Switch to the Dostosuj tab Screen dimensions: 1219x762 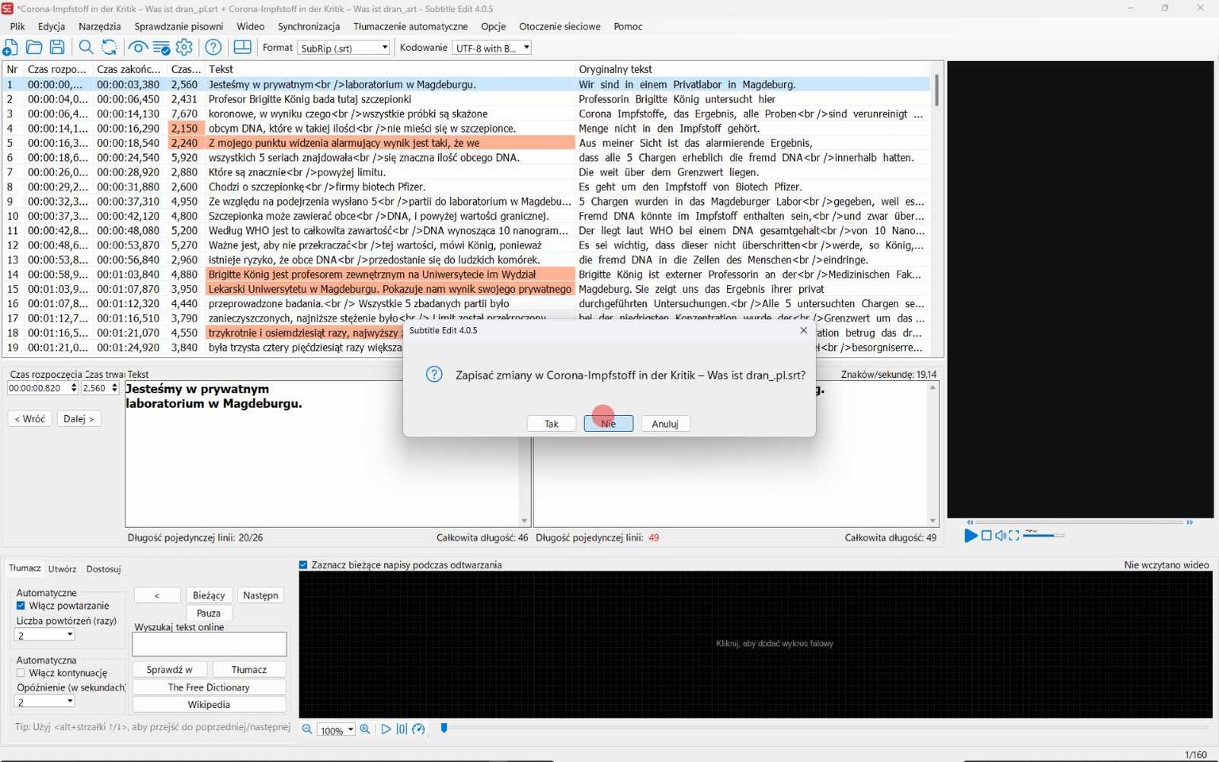click(103, 569)
